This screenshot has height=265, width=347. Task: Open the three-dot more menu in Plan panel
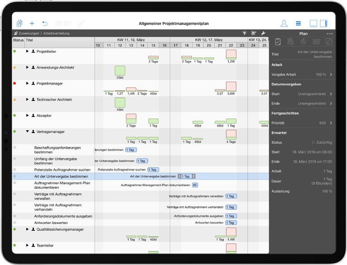[x=330, y=34]
